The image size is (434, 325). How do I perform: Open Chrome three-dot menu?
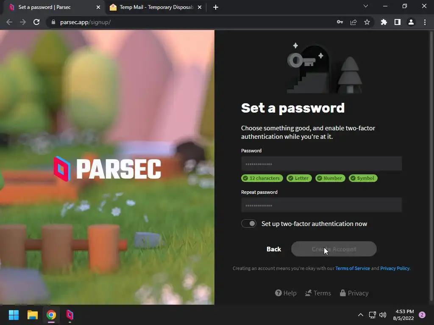pos(425,22)
